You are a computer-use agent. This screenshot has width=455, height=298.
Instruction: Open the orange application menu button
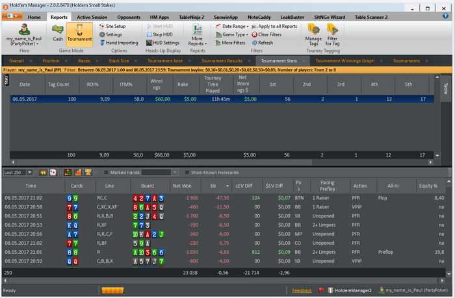[12, 16]
